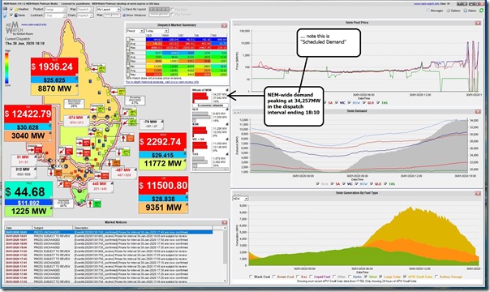Click the Messages icon in top bar
490x292 pixels.
click(428, 11)
